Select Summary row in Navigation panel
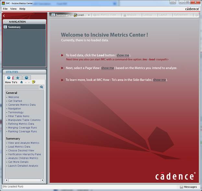202x191 pixels. pyautogui.click(x=24, y=27)
